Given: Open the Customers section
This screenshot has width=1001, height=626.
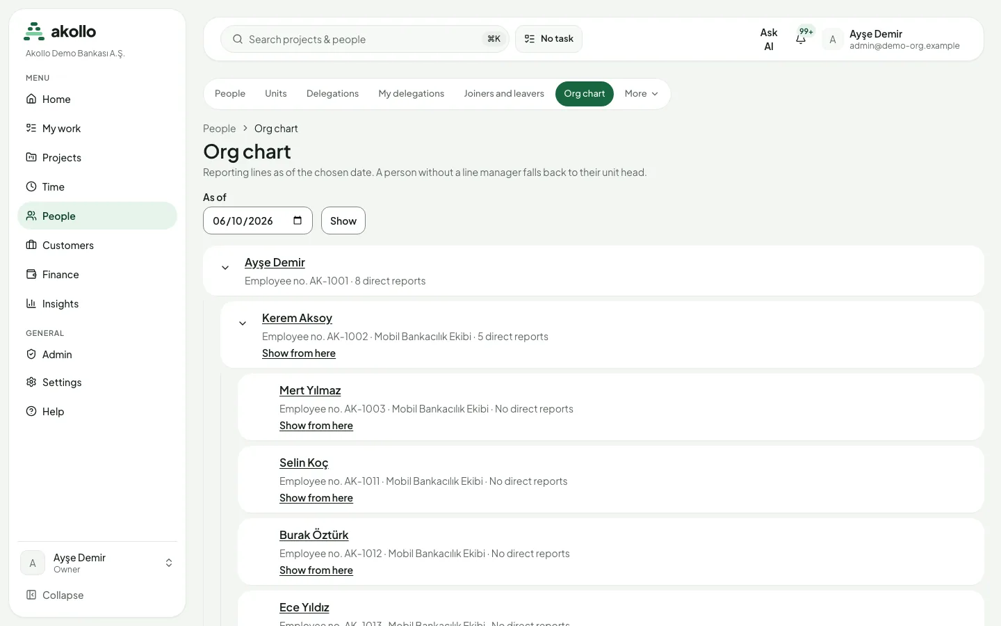Looking at the screenshot, I should click(97, 246).
